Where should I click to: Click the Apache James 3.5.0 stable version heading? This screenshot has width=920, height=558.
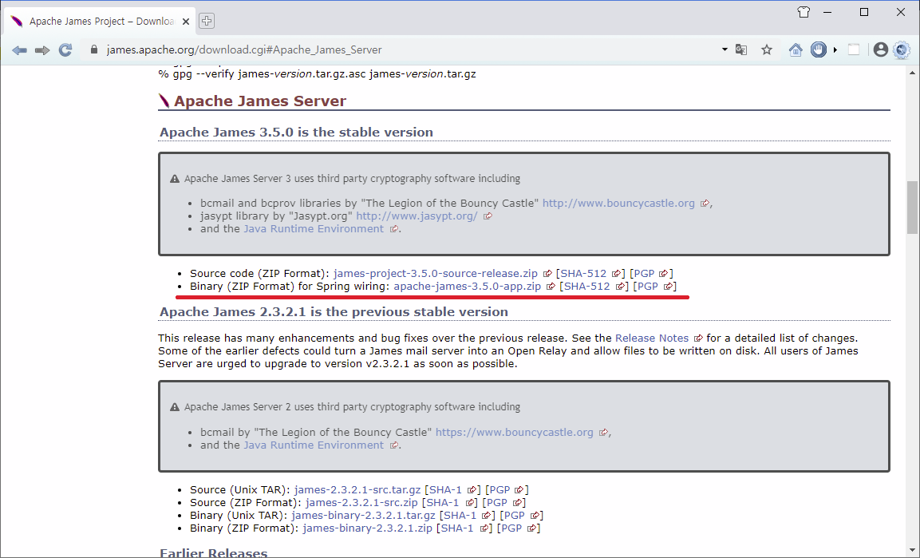[x=296, y=132]
